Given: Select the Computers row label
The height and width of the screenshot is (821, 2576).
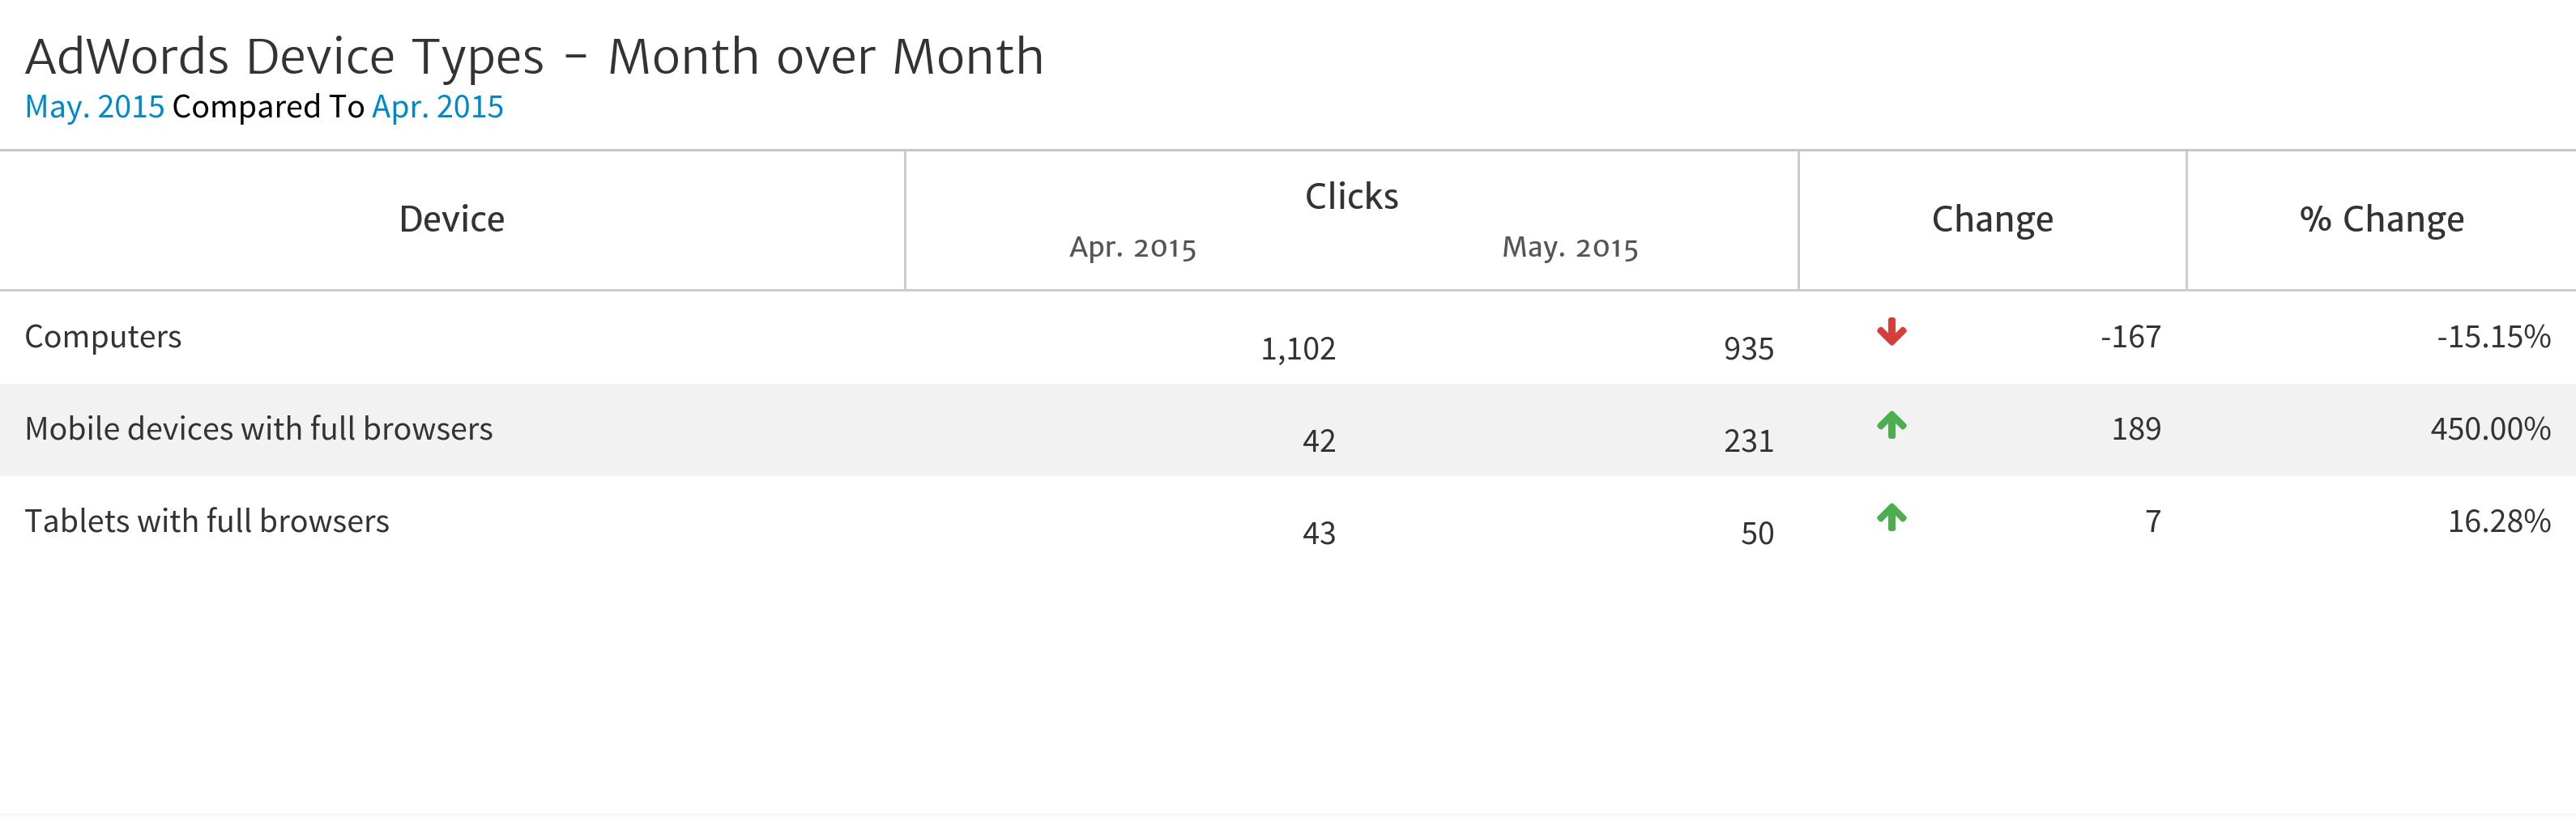Looking at the screenshot, I should pos(103,337).
